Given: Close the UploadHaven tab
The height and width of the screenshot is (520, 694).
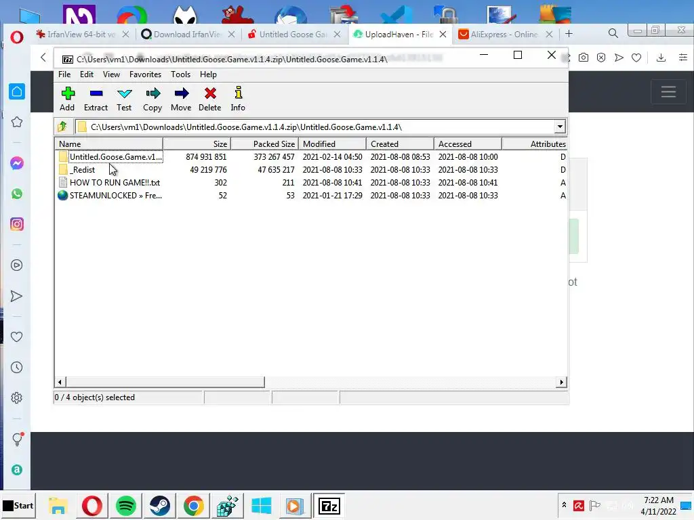Looking at the screenshot, I should click(443, 34).
